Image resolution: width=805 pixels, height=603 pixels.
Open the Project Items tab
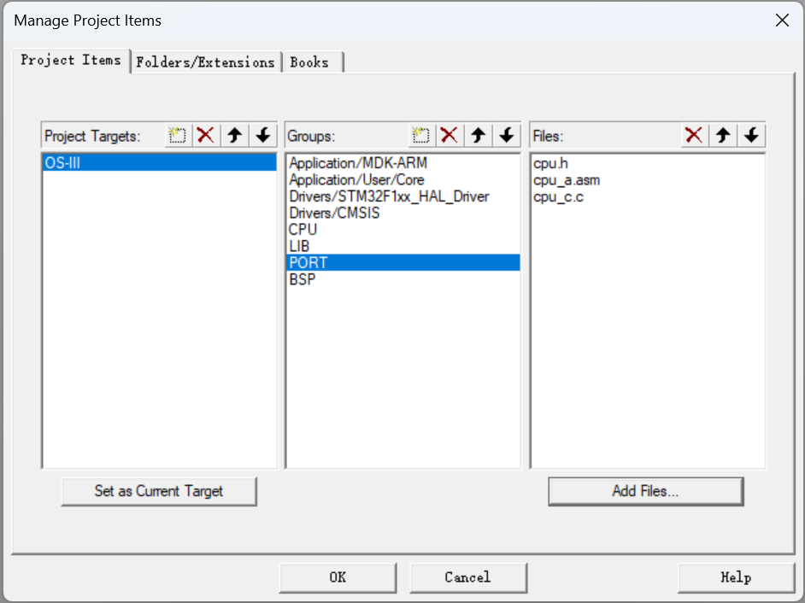tap(71, 61)
